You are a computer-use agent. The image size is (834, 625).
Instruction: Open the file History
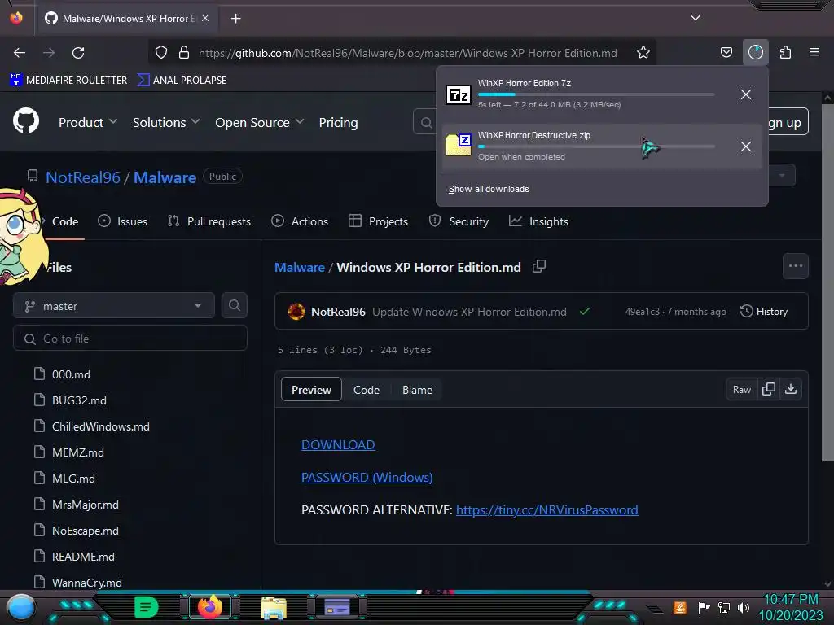pos(764,312)
